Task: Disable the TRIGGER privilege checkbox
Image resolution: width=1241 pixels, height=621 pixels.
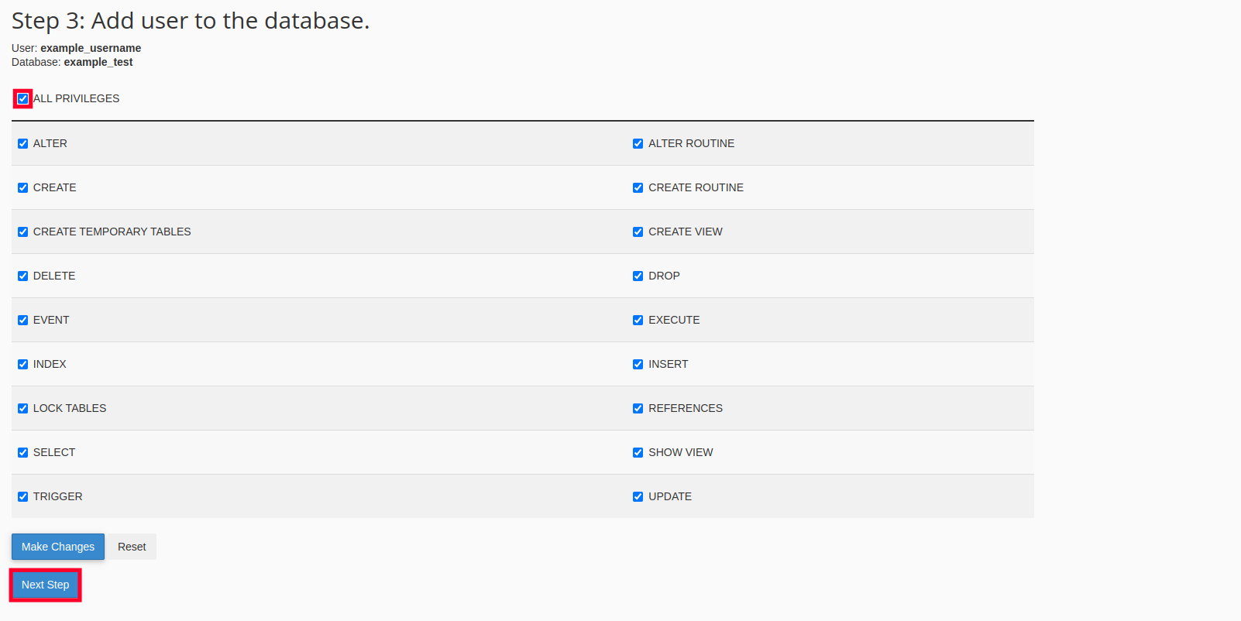Action: click(22, 497)
